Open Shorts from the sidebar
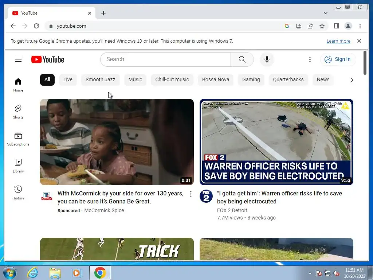The width and height of the screenshot is (373, 280). (18, 112)
